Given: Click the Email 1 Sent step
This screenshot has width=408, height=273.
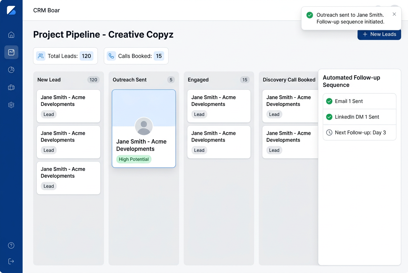Looking at the screenshot, I should click(x=360, y=101).
